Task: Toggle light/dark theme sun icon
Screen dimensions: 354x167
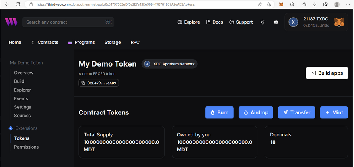Action: 263,22
